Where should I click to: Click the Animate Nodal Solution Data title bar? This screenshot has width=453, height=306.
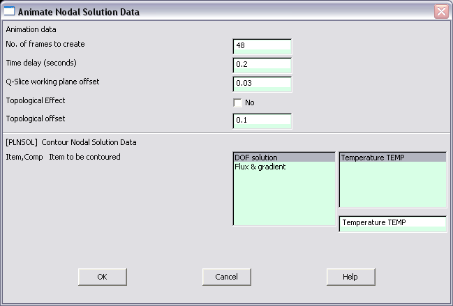click(220, 12)
